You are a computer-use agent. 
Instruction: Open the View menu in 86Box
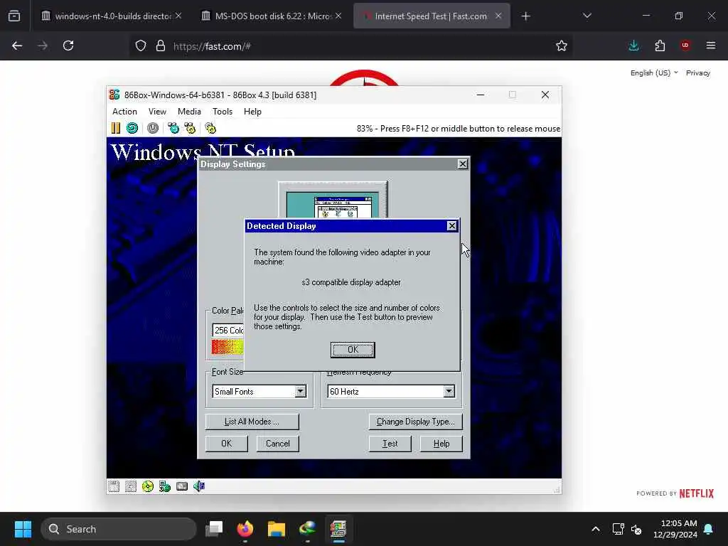157,112
